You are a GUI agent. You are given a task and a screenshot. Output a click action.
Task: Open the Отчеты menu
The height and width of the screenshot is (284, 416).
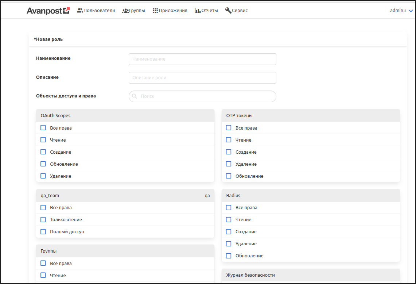(x=210, y=11)
